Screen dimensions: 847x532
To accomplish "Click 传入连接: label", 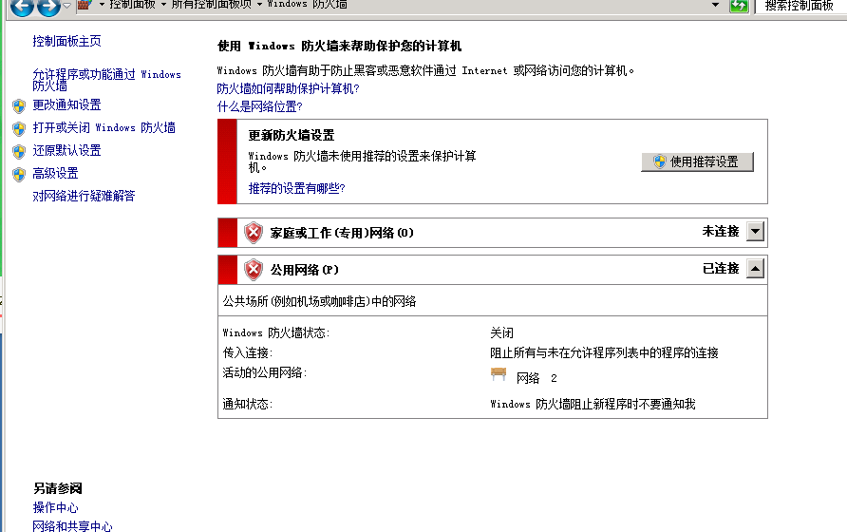I will coord(248,352).
